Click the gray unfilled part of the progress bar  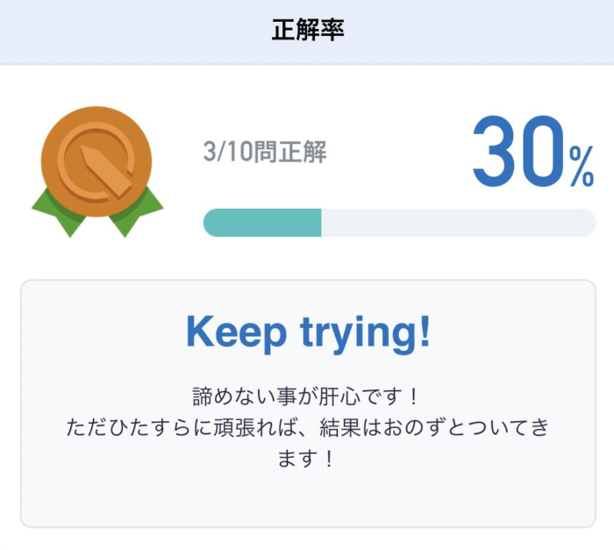click(458, 223)
